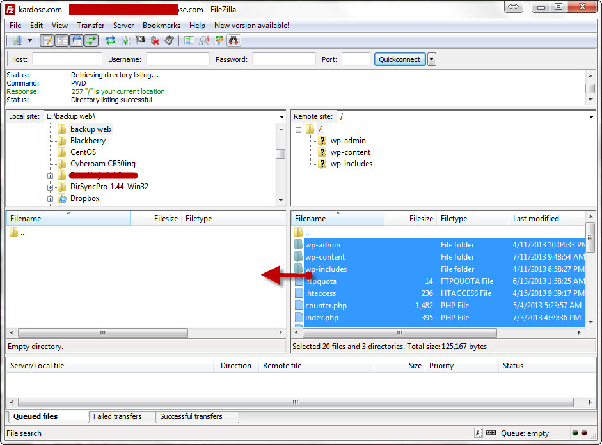Open the Bookmarks menu
Screen dimensions: 602x445
point(161,26)
